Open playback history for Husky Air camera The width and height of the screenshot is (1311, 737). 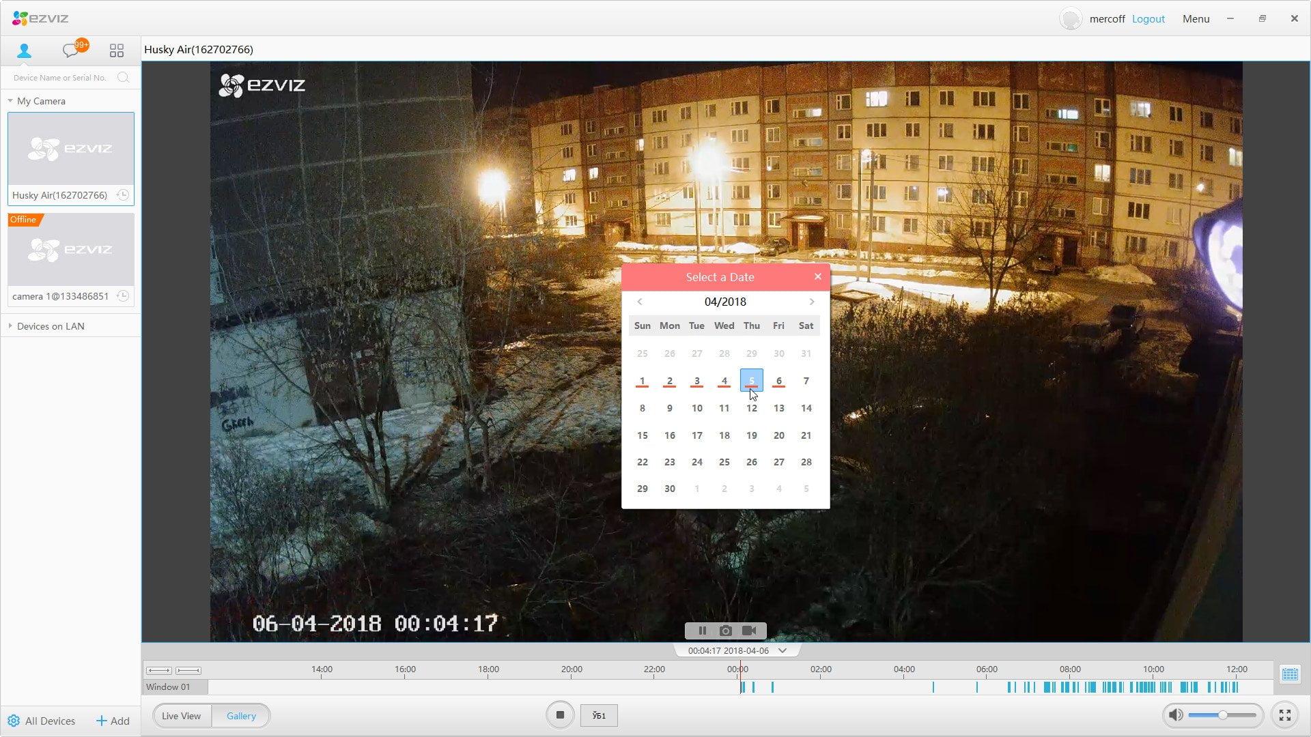point(123,195)
